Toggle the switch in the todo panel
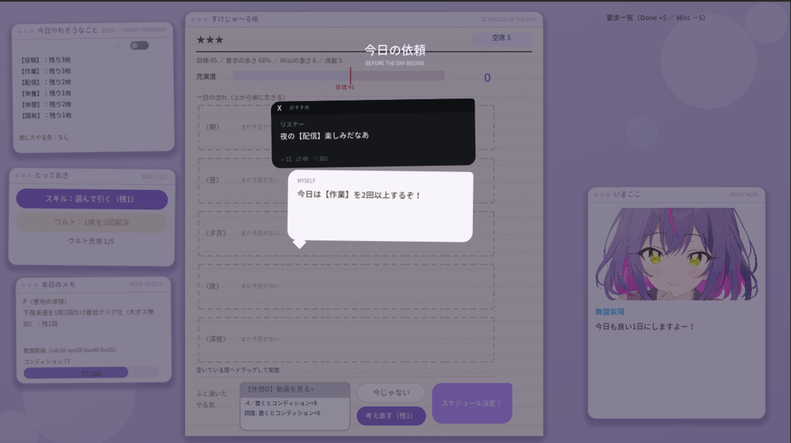791x443 pixels. click(x=139, y=46)
